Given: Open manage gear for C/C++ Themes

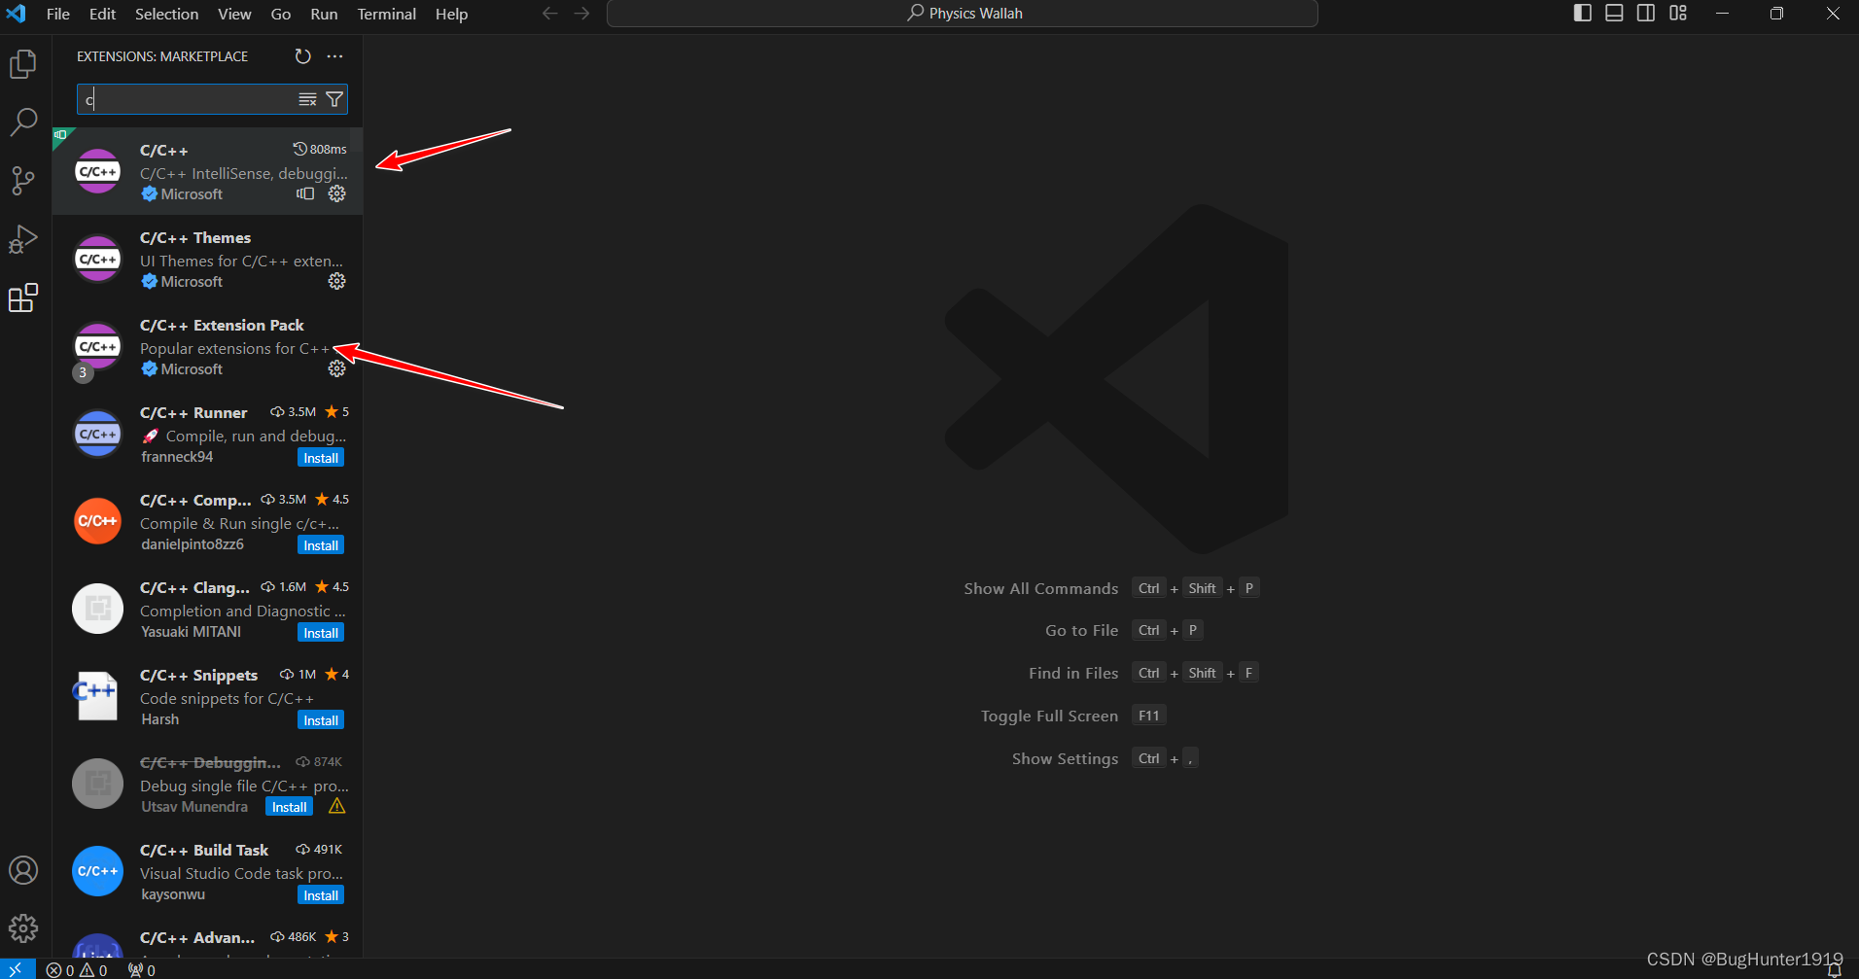Looking at the screenshot, I should click(x=337, y=281).
